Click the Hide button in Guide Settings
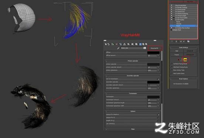The height and width of the screenshot is (138, 204). (177, 51)
